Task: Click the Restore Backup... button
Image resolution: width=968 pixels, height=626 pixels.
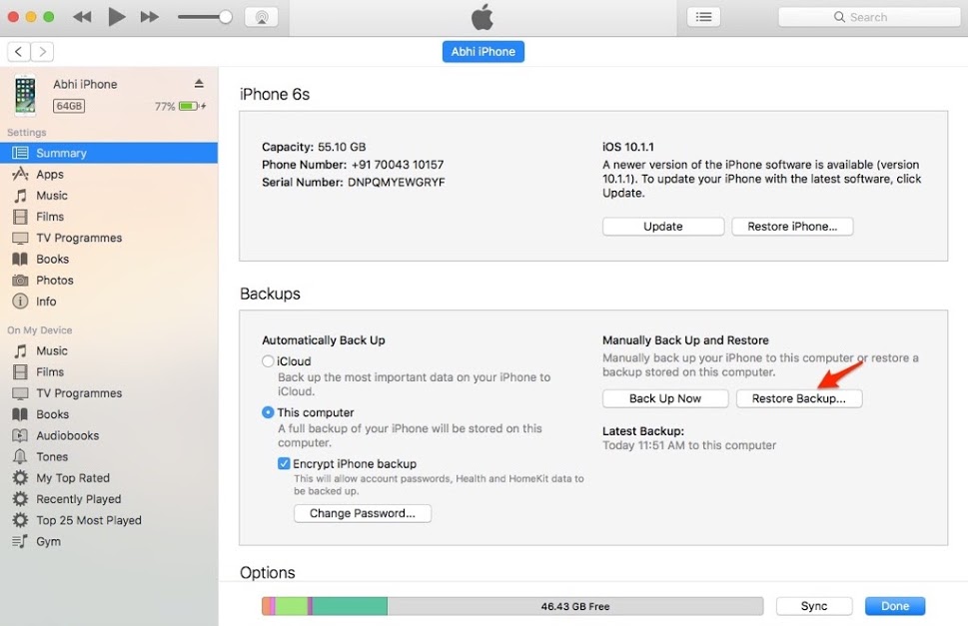Action: click(x=798, y=398)
